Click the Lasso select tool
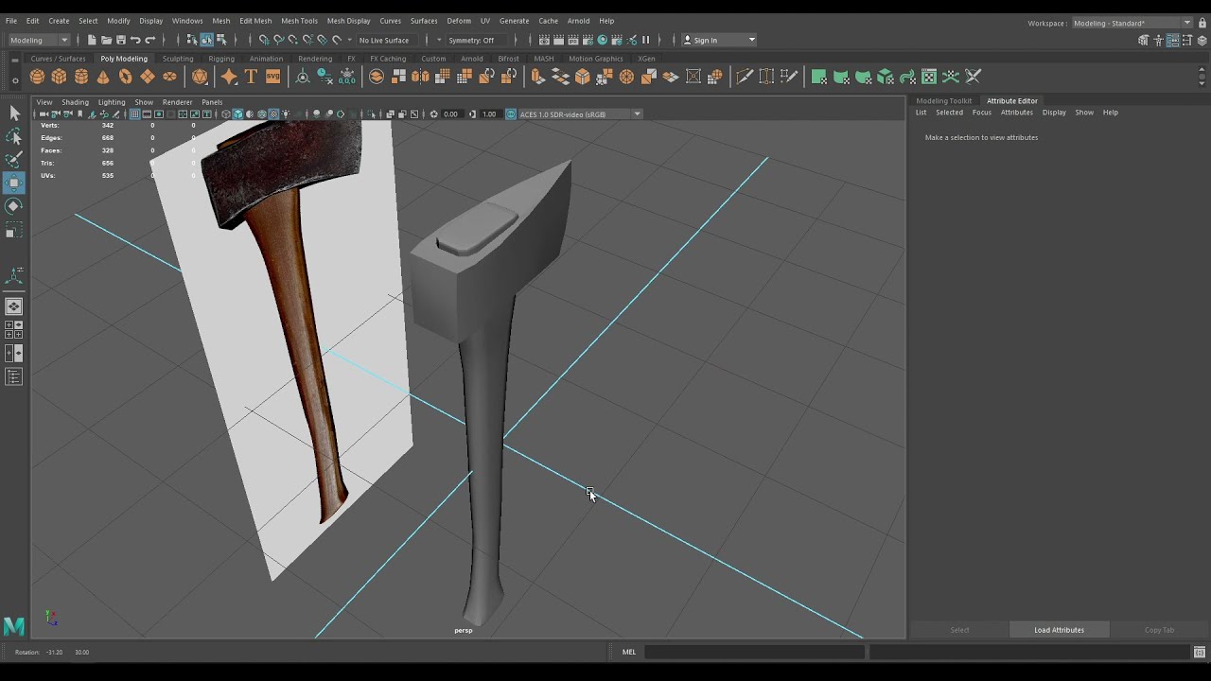 click(x=14, y=137)
